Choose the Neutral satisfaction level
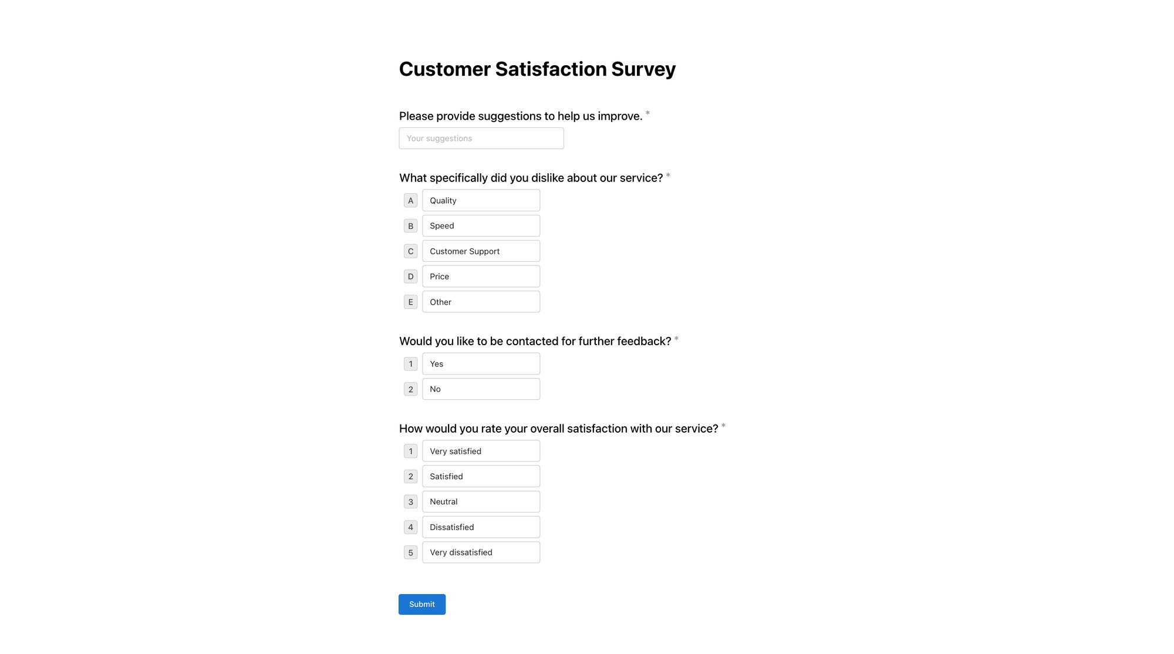Viewport: 1174px width, 654px height. [481, 501]
